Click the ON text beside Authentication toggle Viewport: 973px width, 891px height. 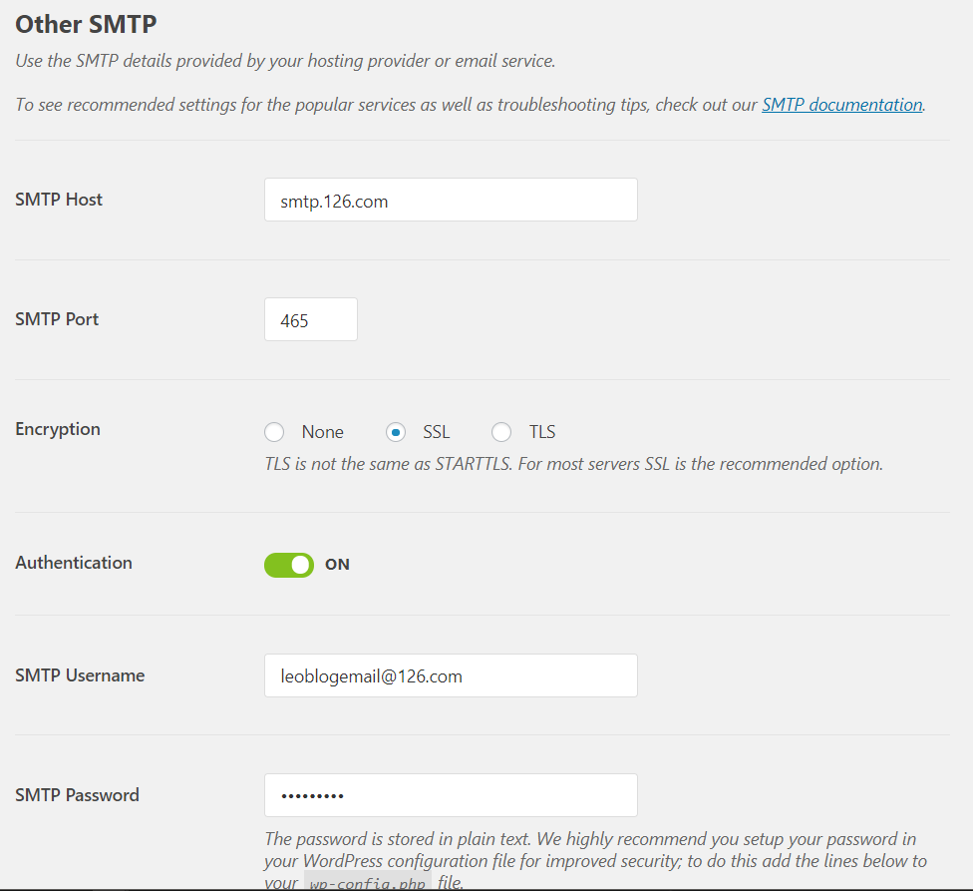click(337, 565)
